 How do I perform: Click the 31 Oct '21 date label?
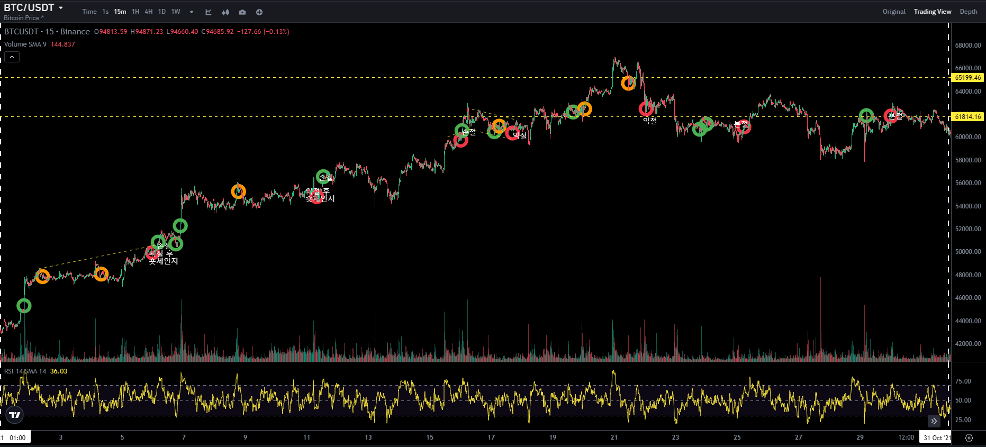click(x=936, y=437)
